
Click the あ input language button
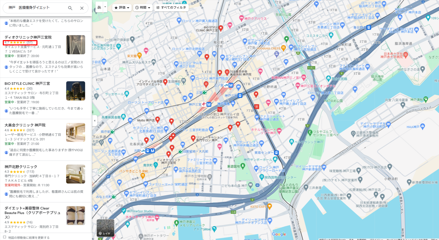point(99,7)
